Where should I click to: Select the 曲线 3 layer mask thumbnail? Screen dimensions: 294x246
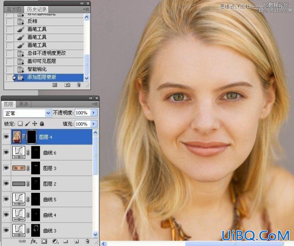pyautogui.click(x=36, y=230)
